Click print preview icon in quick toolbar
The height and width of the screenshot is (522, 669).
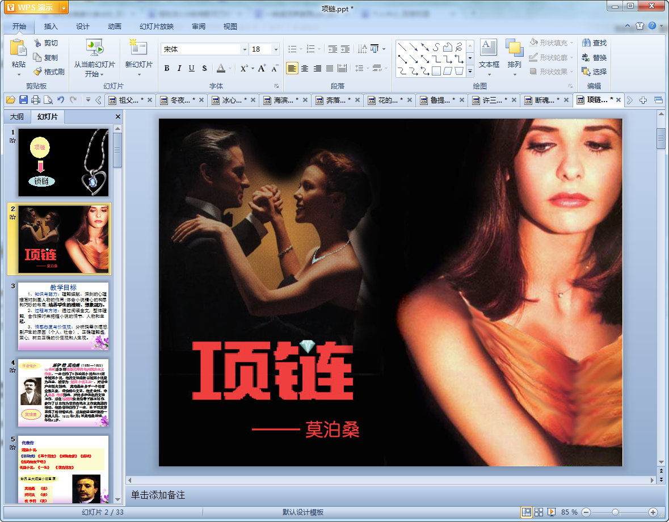tap(48, 100)
